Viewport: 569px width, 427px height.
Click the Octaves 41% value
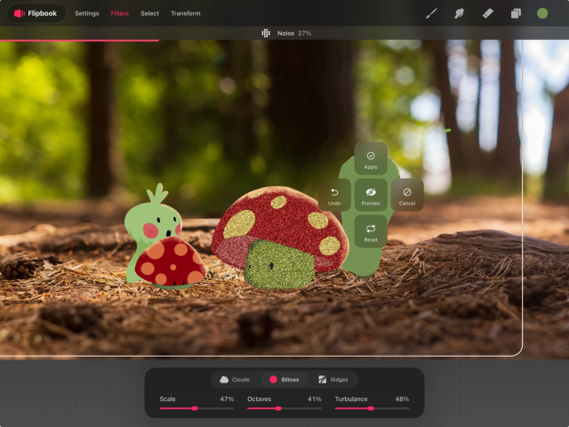314,399
